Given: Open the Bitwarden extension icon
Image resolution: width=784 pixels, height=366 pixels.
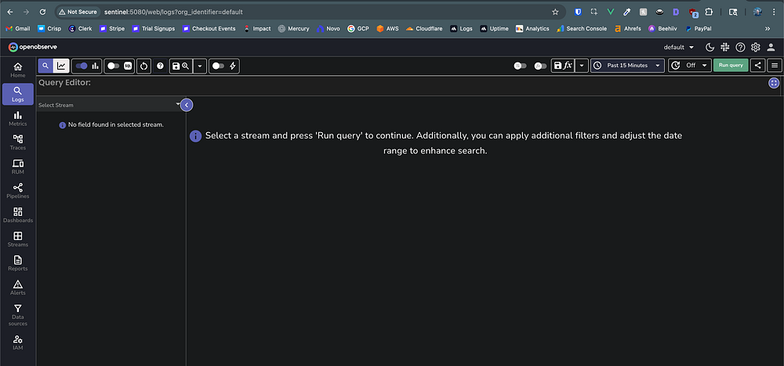Looking at the screenshot, I should click(x=578, y=12).
